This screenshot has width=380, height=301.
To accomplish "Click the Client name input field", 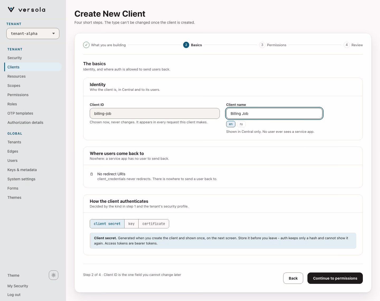I will click(x=274, y=114).
